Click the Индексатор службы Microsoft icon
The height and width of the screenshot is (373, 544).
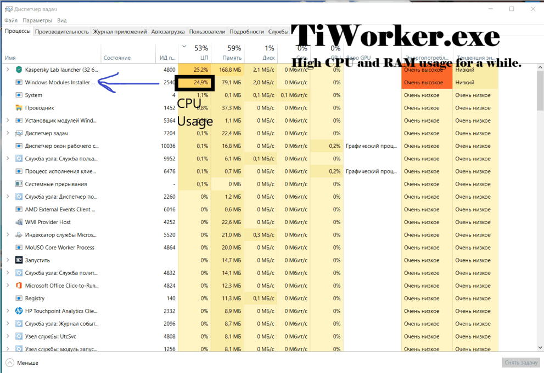click(x=18, y=234)
